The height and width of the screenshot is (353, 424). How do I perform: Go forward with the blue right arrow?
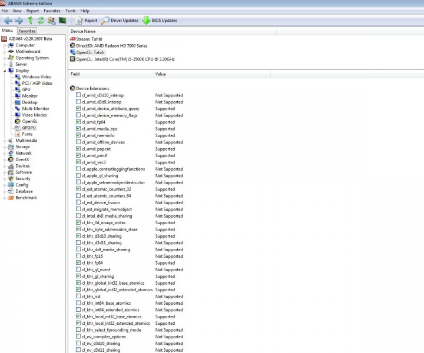(x=19, y=21)
